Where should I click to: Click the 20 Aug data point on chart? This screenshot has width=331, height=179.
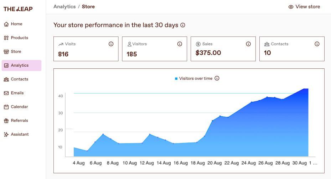(213, 121)
